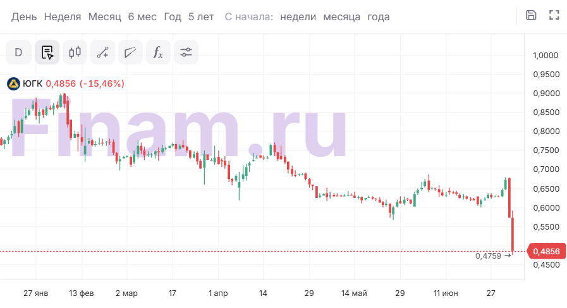Show data since start of года
This screenshot has height=308, width=567.
[378, 17]
